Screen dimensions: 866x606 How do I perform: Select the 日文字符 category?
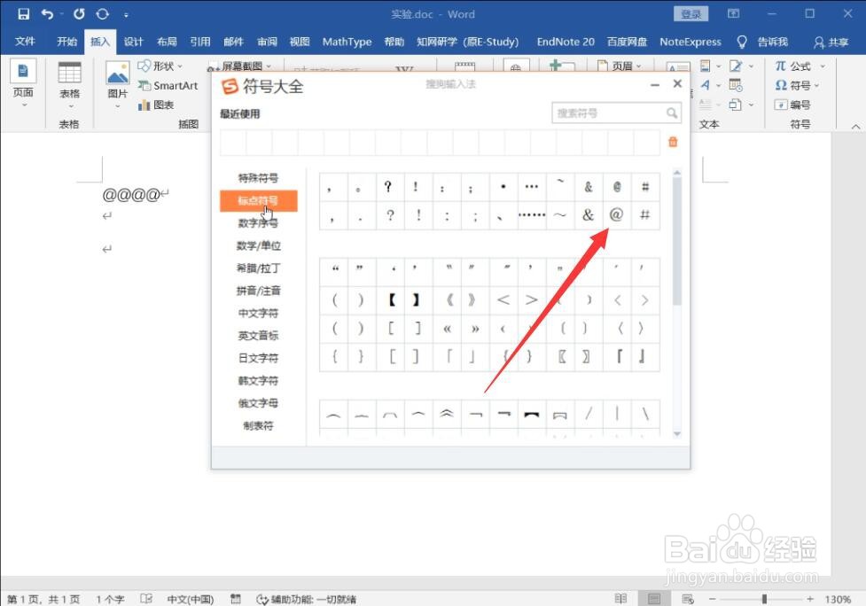coord(258,358)
